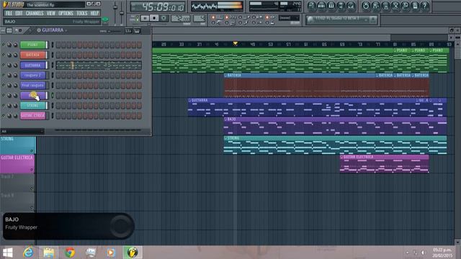Select the GUITARRA channel button

coord(32,65)
